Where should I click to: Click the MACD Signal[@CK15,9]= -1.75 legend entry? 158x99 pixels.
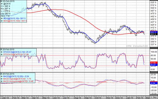17,79
